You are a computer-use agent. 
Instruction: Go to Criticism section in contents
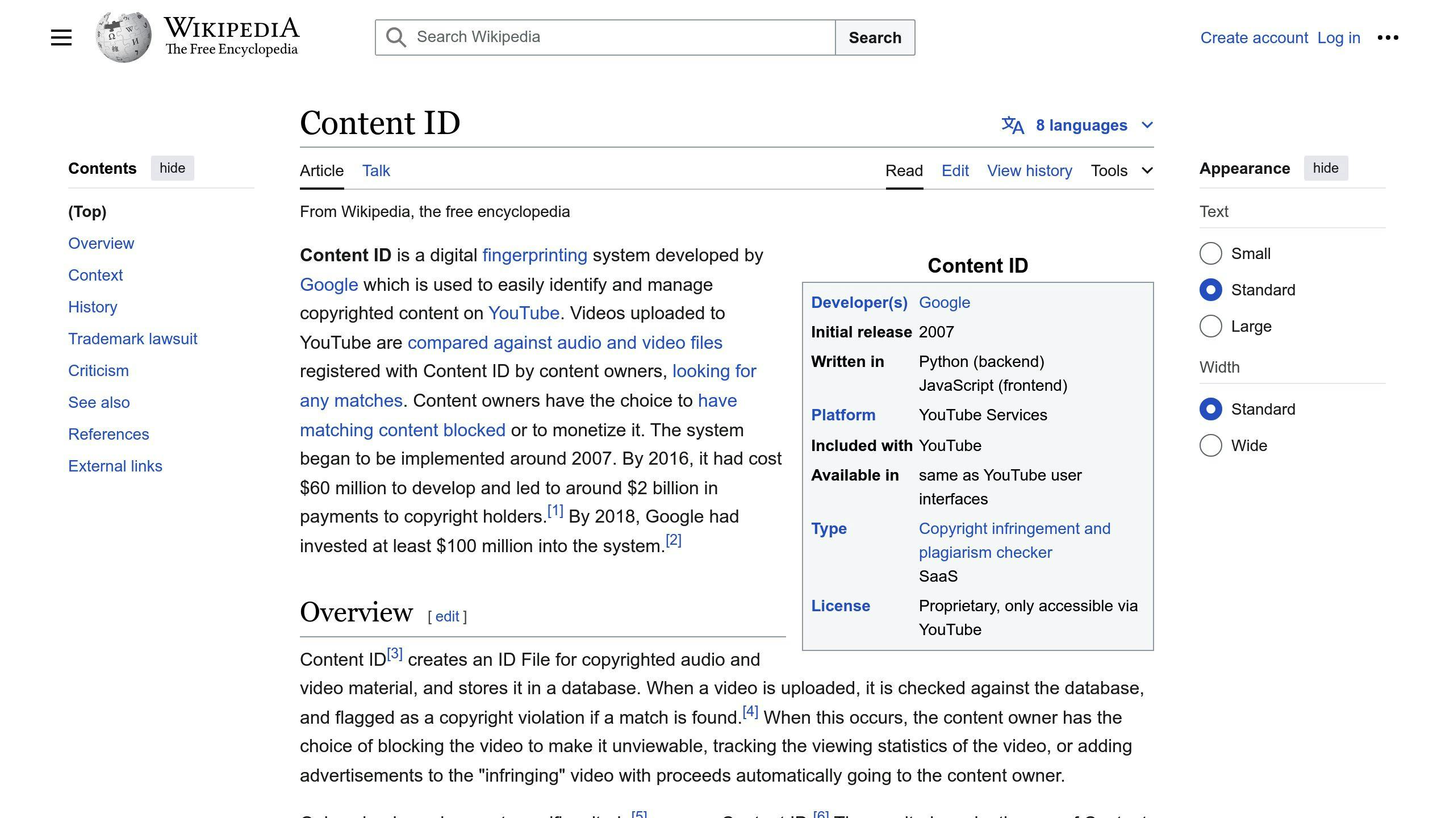point(98,370)
